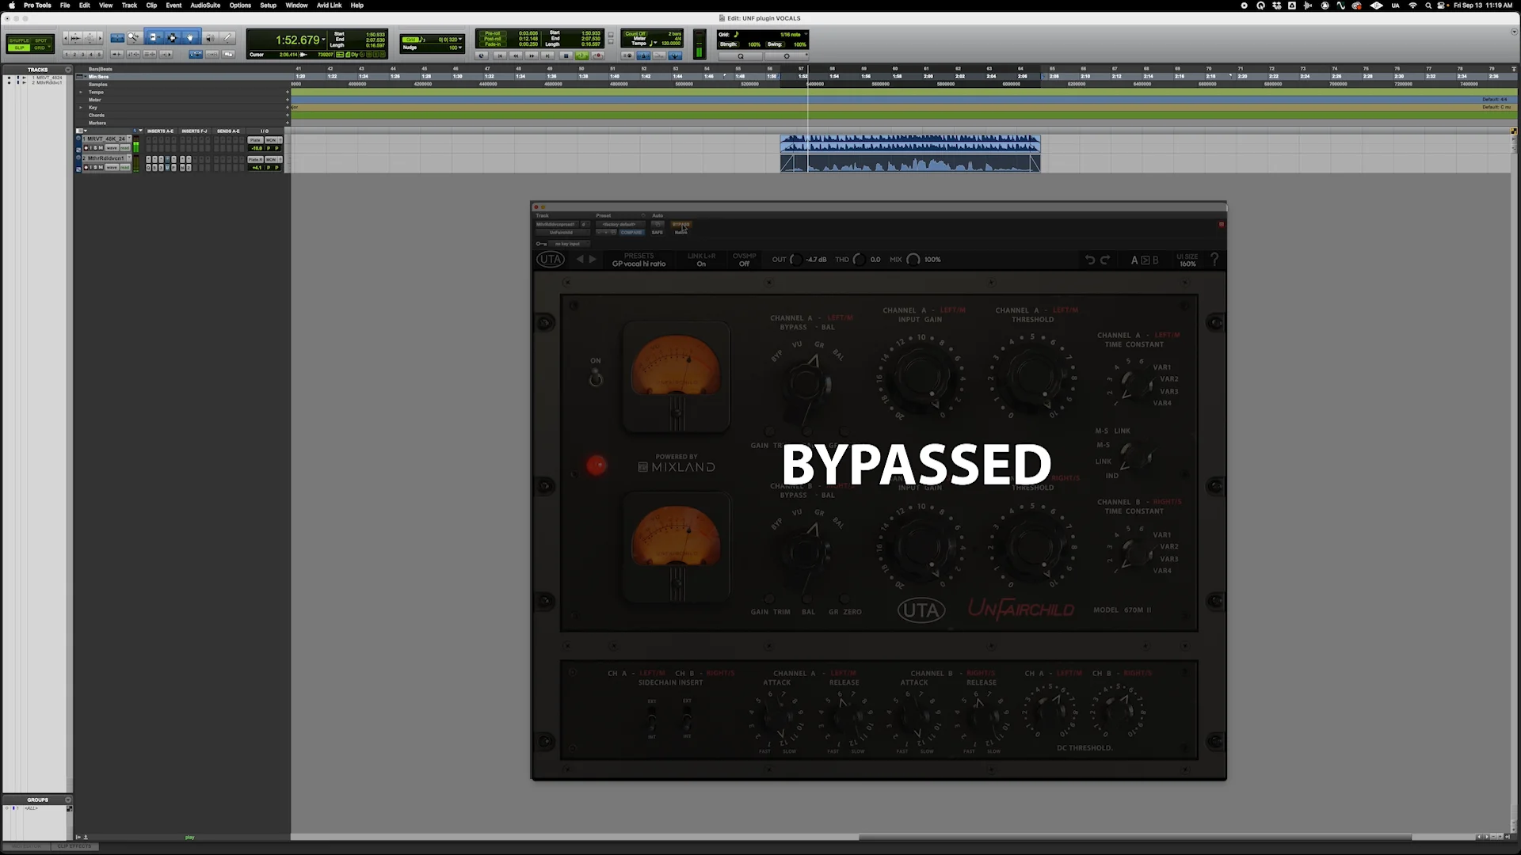
Task: Click the upper audio clip in timeline
Action: coord(910,143)
